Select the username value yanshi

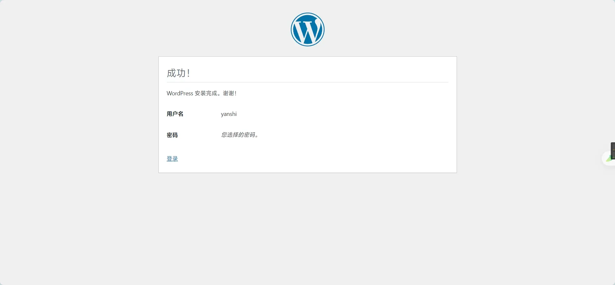[x=229, y=114]
